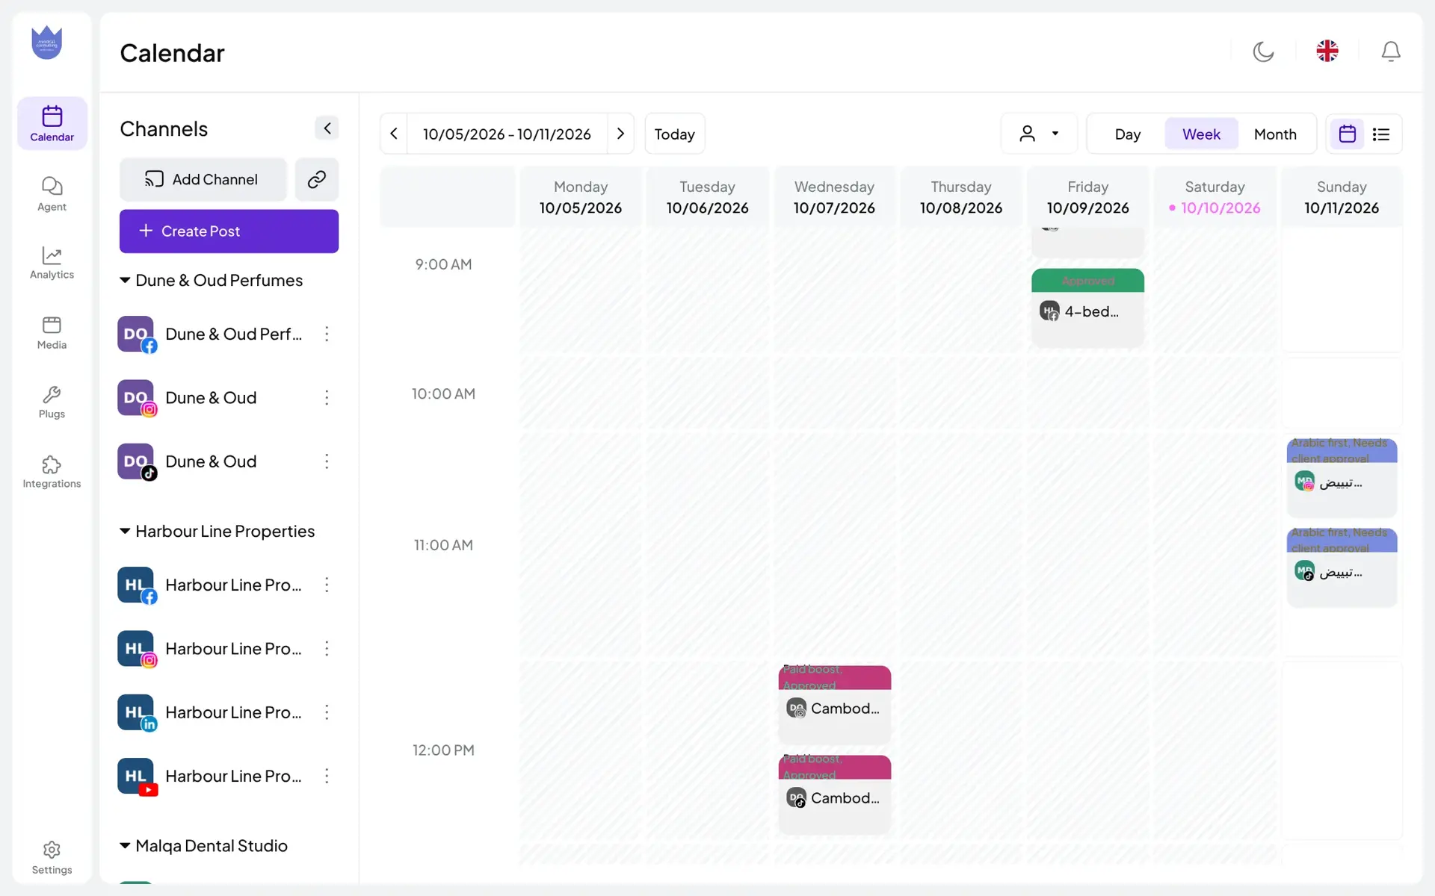Open Plugs in the sidebar
The image size is (1435, 896).
tap(52, 402)
